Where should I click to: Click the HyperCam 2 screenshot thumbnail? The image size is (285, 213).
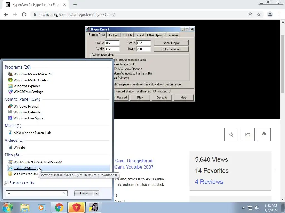140,64
